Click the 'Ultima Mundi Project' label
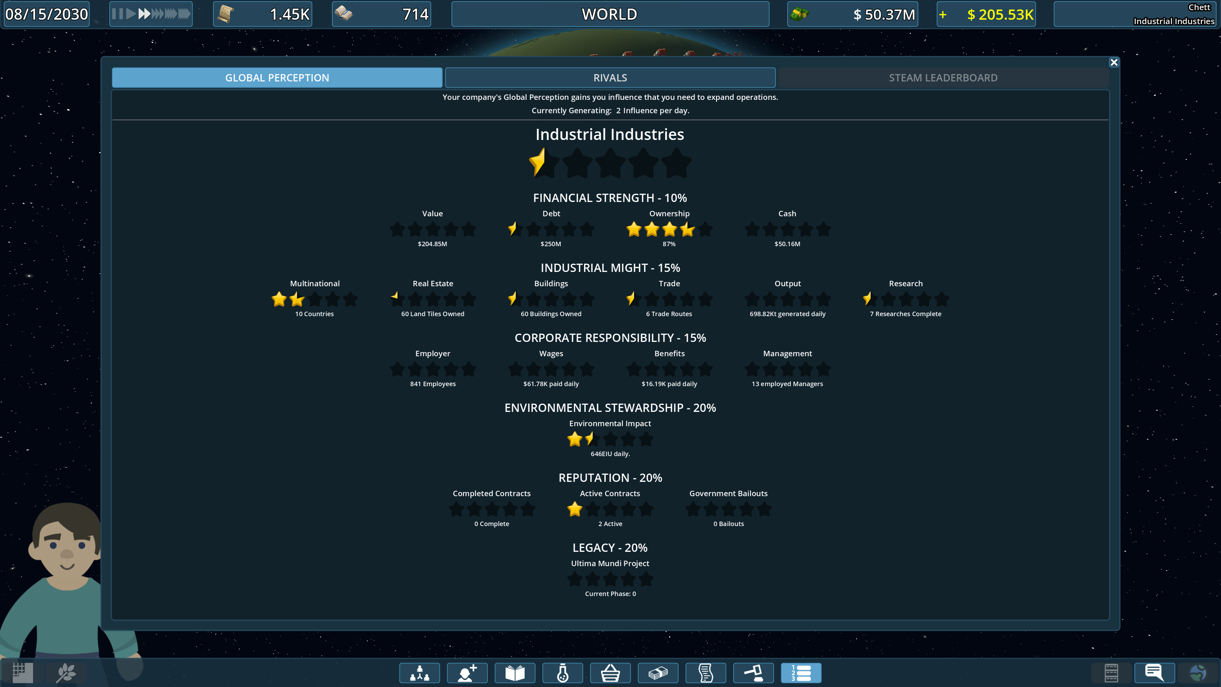1221x687 pixels. (x=610, y=563)
